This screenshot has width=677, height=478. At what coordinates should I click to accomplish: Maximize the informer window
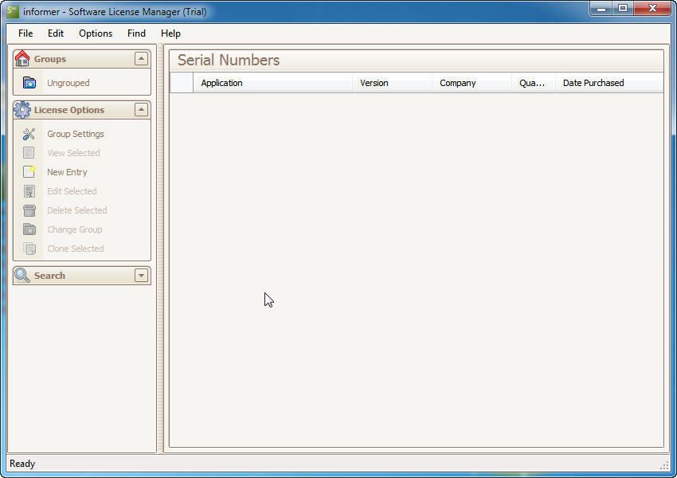(x=623, y=8)
